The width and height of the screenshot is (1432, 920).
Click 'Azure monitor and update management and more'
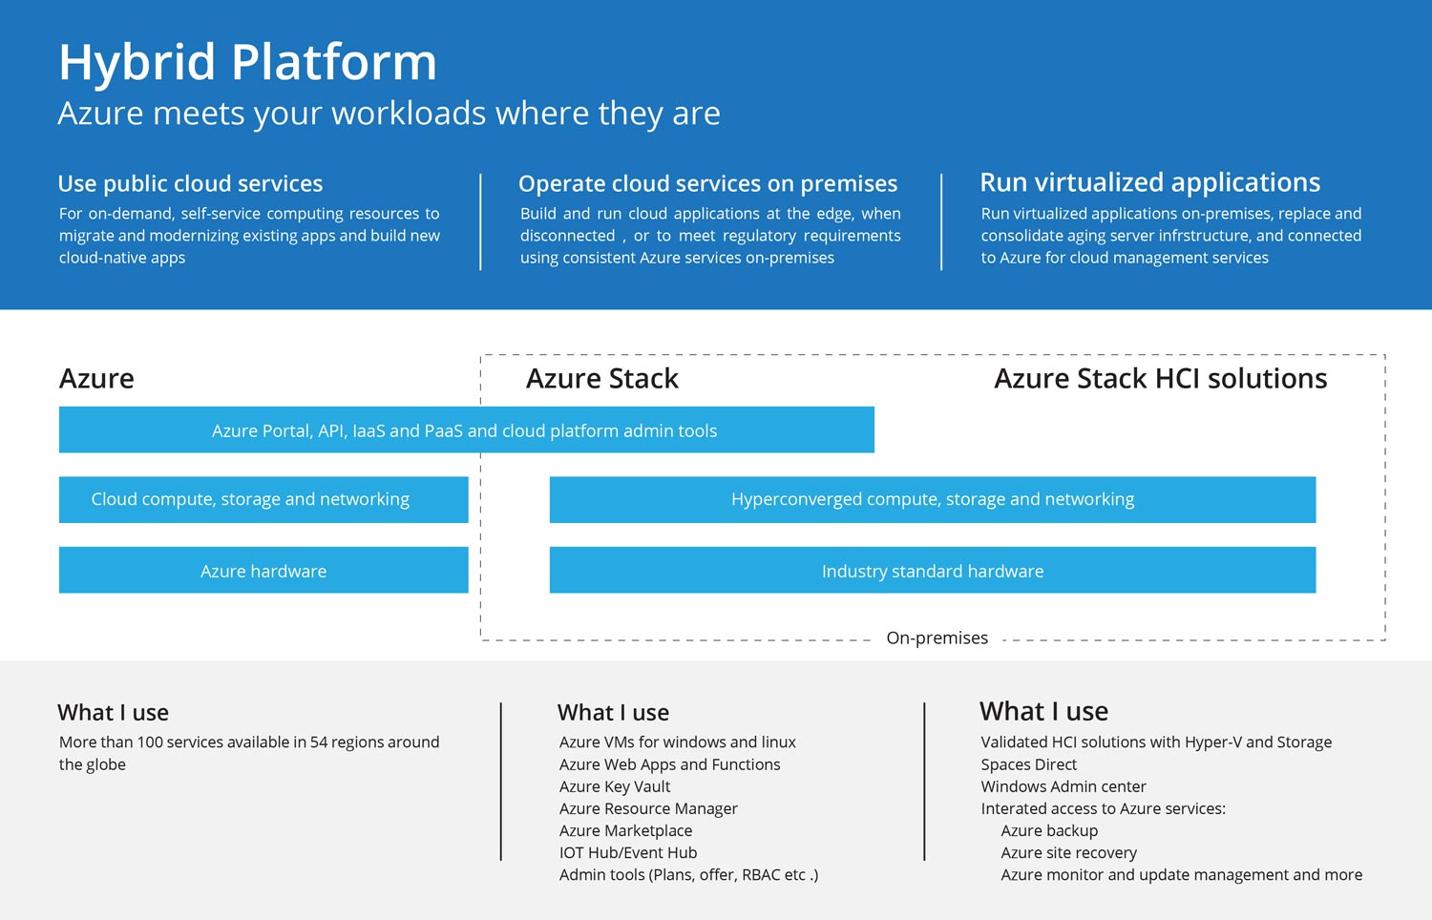click(1181, 874)
